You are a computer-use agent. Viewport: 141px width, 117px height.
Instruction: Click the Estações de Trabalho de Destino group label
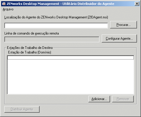point(30,48)
